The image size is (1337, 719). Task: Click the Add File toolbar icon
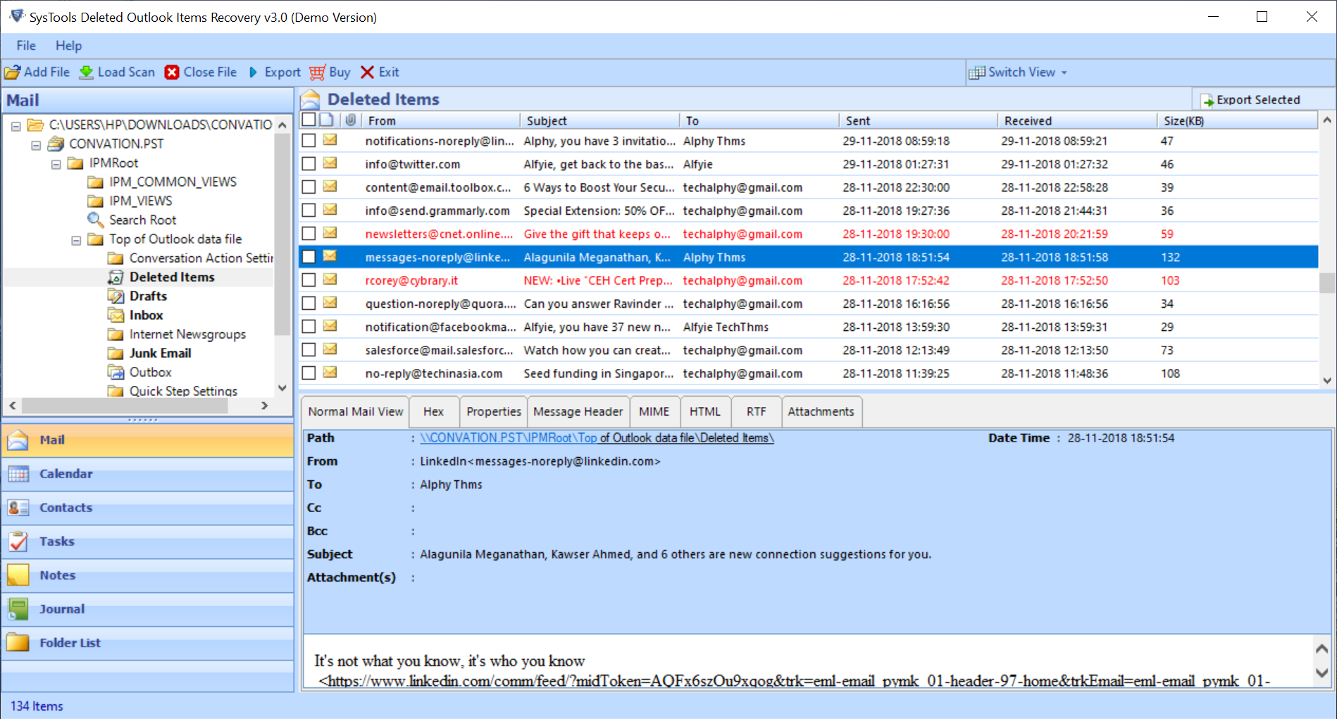point(13,73)
